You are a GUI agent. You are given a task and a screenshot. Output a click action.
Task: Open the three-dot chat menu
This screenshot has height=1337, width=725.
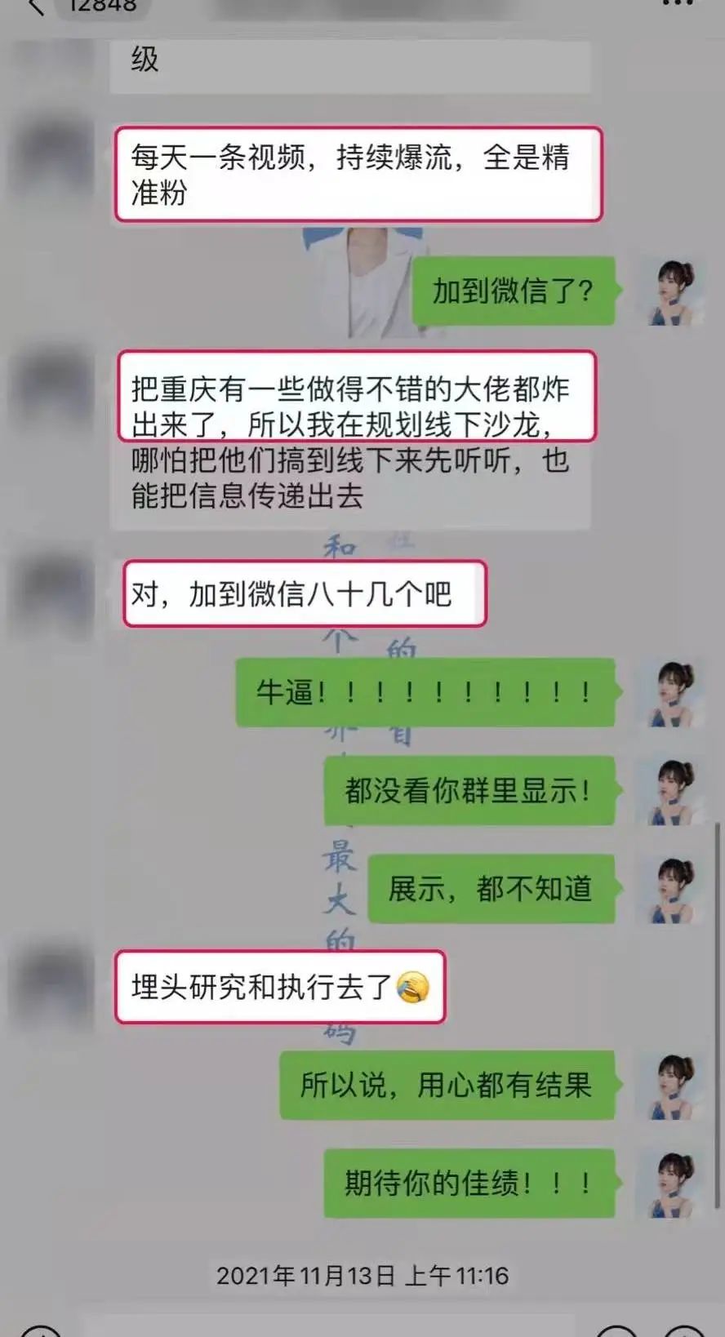pos(678,3)
